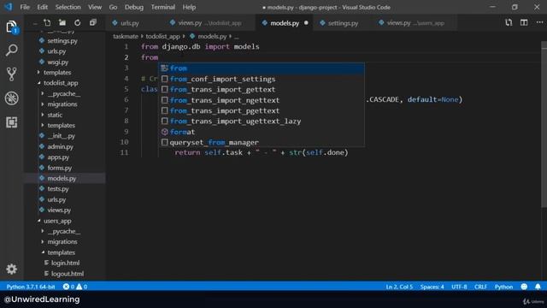Open the View menu
Screen dimensions: 547x308
pyautogui.click(x=95, y=7)
